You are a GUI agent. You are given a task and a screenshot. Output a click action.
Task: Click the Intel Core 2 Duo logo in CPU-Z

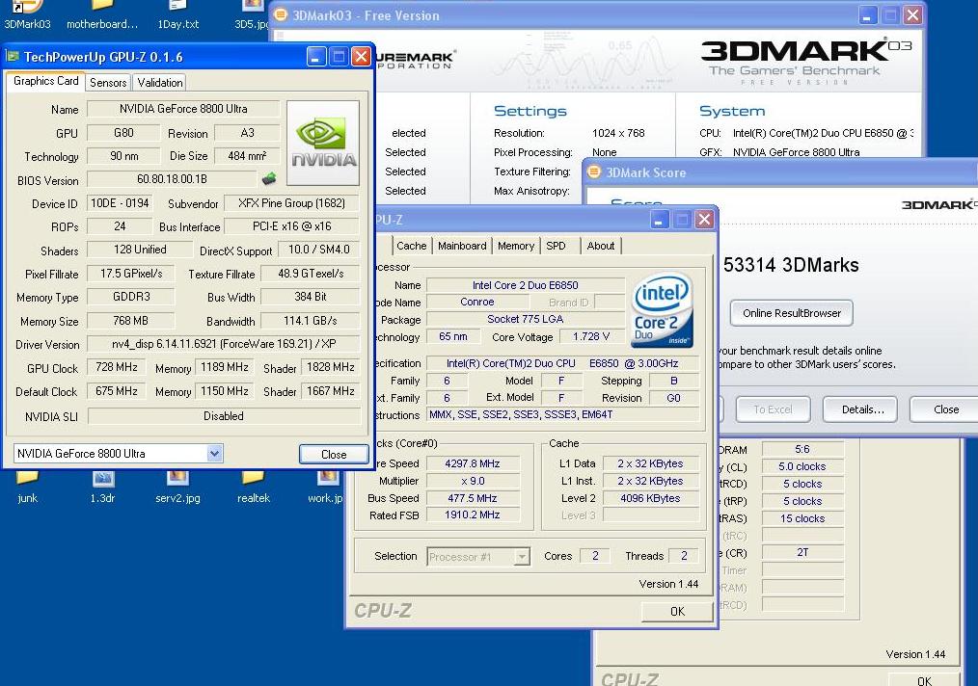(x=662, y=309)
